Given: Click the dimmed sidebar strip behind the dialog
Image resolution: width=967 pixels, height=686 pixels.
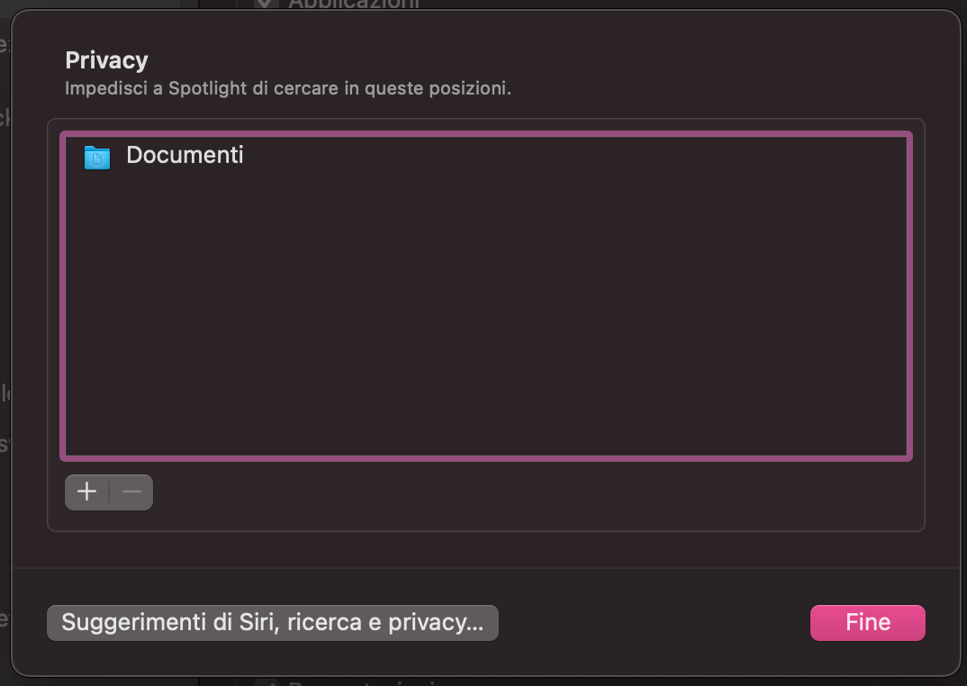Looking at the screenshot, I should (x=5, y=270).
